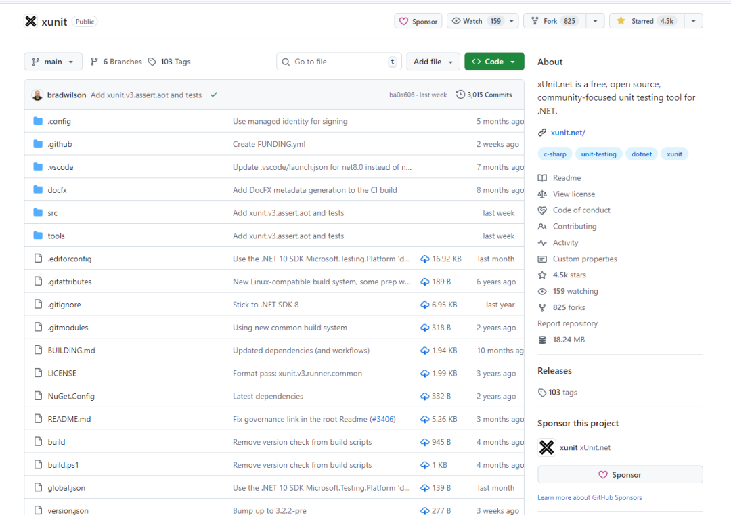The height and width of the screenshot is (515, 731).
Task: Click the scale icon beside View license
Action: 542,194
